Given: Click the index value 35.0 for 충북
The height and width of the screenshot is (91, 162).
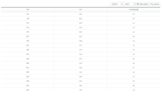Looking at the screenshot, I should click(x=80, y=63).
